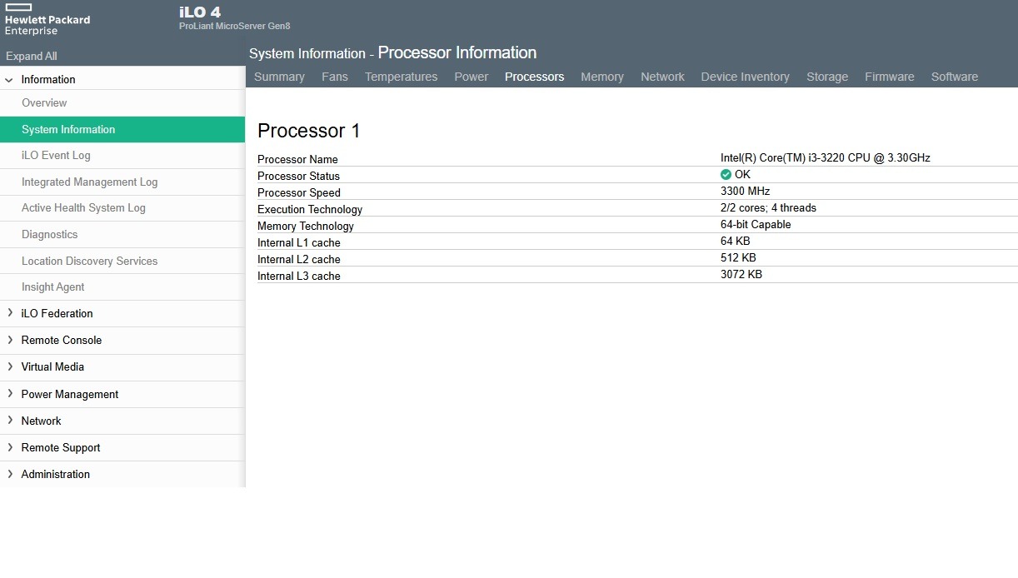Click the 2/2 cores; 4 threads value
Image resolution: width=1018 pixels, height=578 pixels.
point(768,208)
